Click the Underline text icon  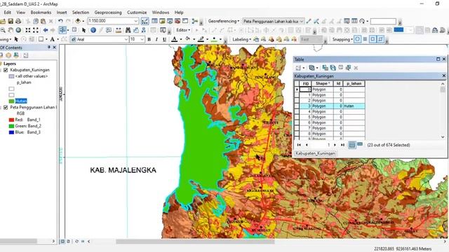click(164, 39)
